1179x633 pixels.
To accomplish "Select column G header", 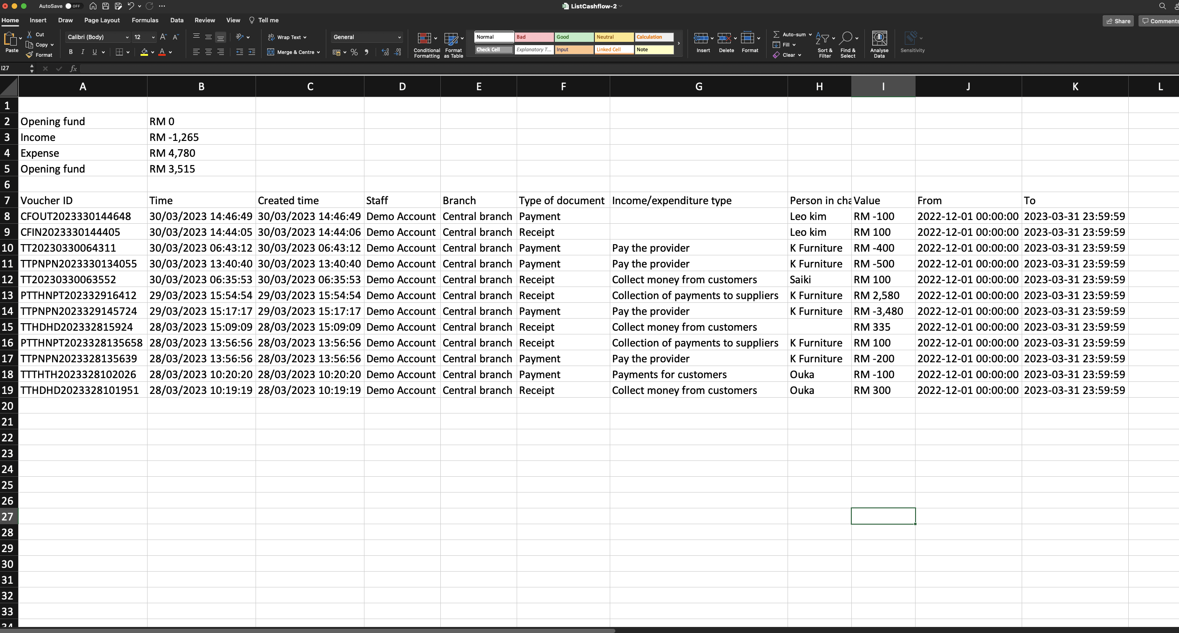I will 698,87.
